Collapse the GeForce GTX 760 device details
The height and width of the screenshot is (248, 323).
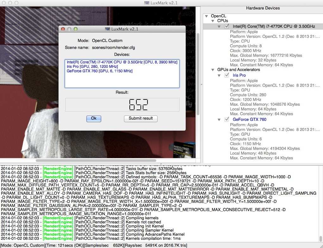[219, 120]
